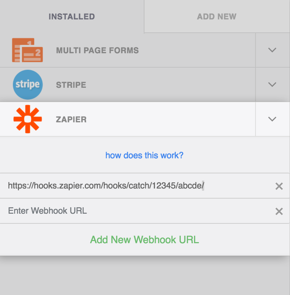This screenshot has height=295, width=290.
Task: Remove the empty Enter Webhook URL row
Action: pos(279,211)
